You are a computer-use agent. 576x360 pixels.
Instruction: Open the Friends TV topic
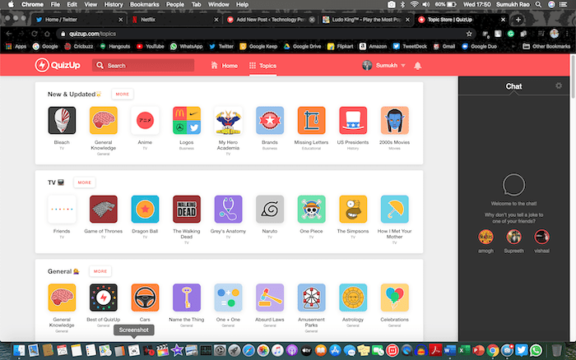pos(62,209)
